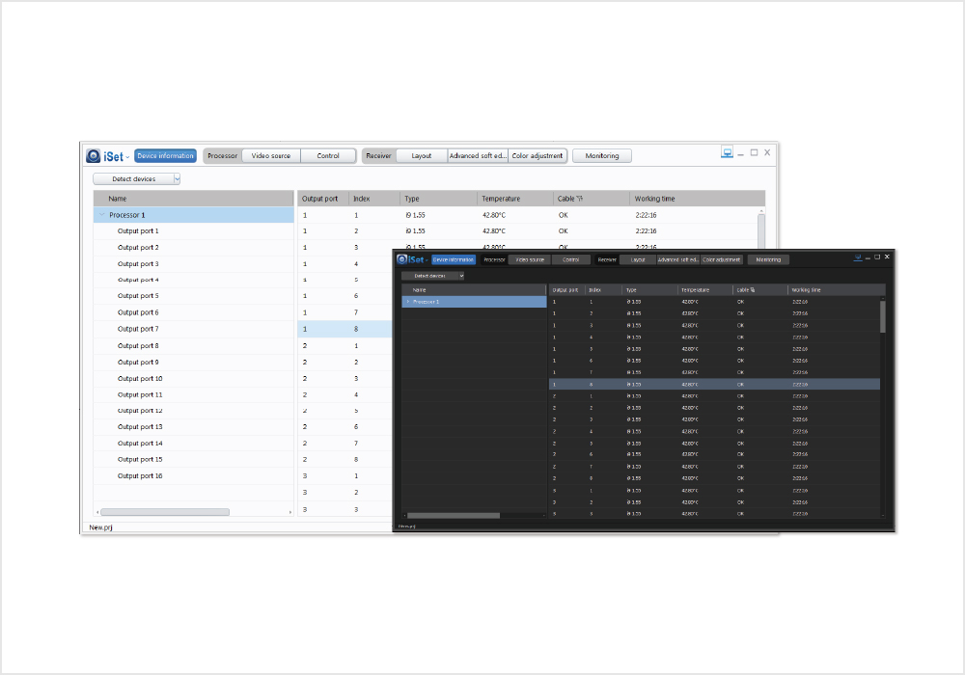Click the display monitor icon in dark window
This screenshot has height=675, width=965.
point(858,257)
